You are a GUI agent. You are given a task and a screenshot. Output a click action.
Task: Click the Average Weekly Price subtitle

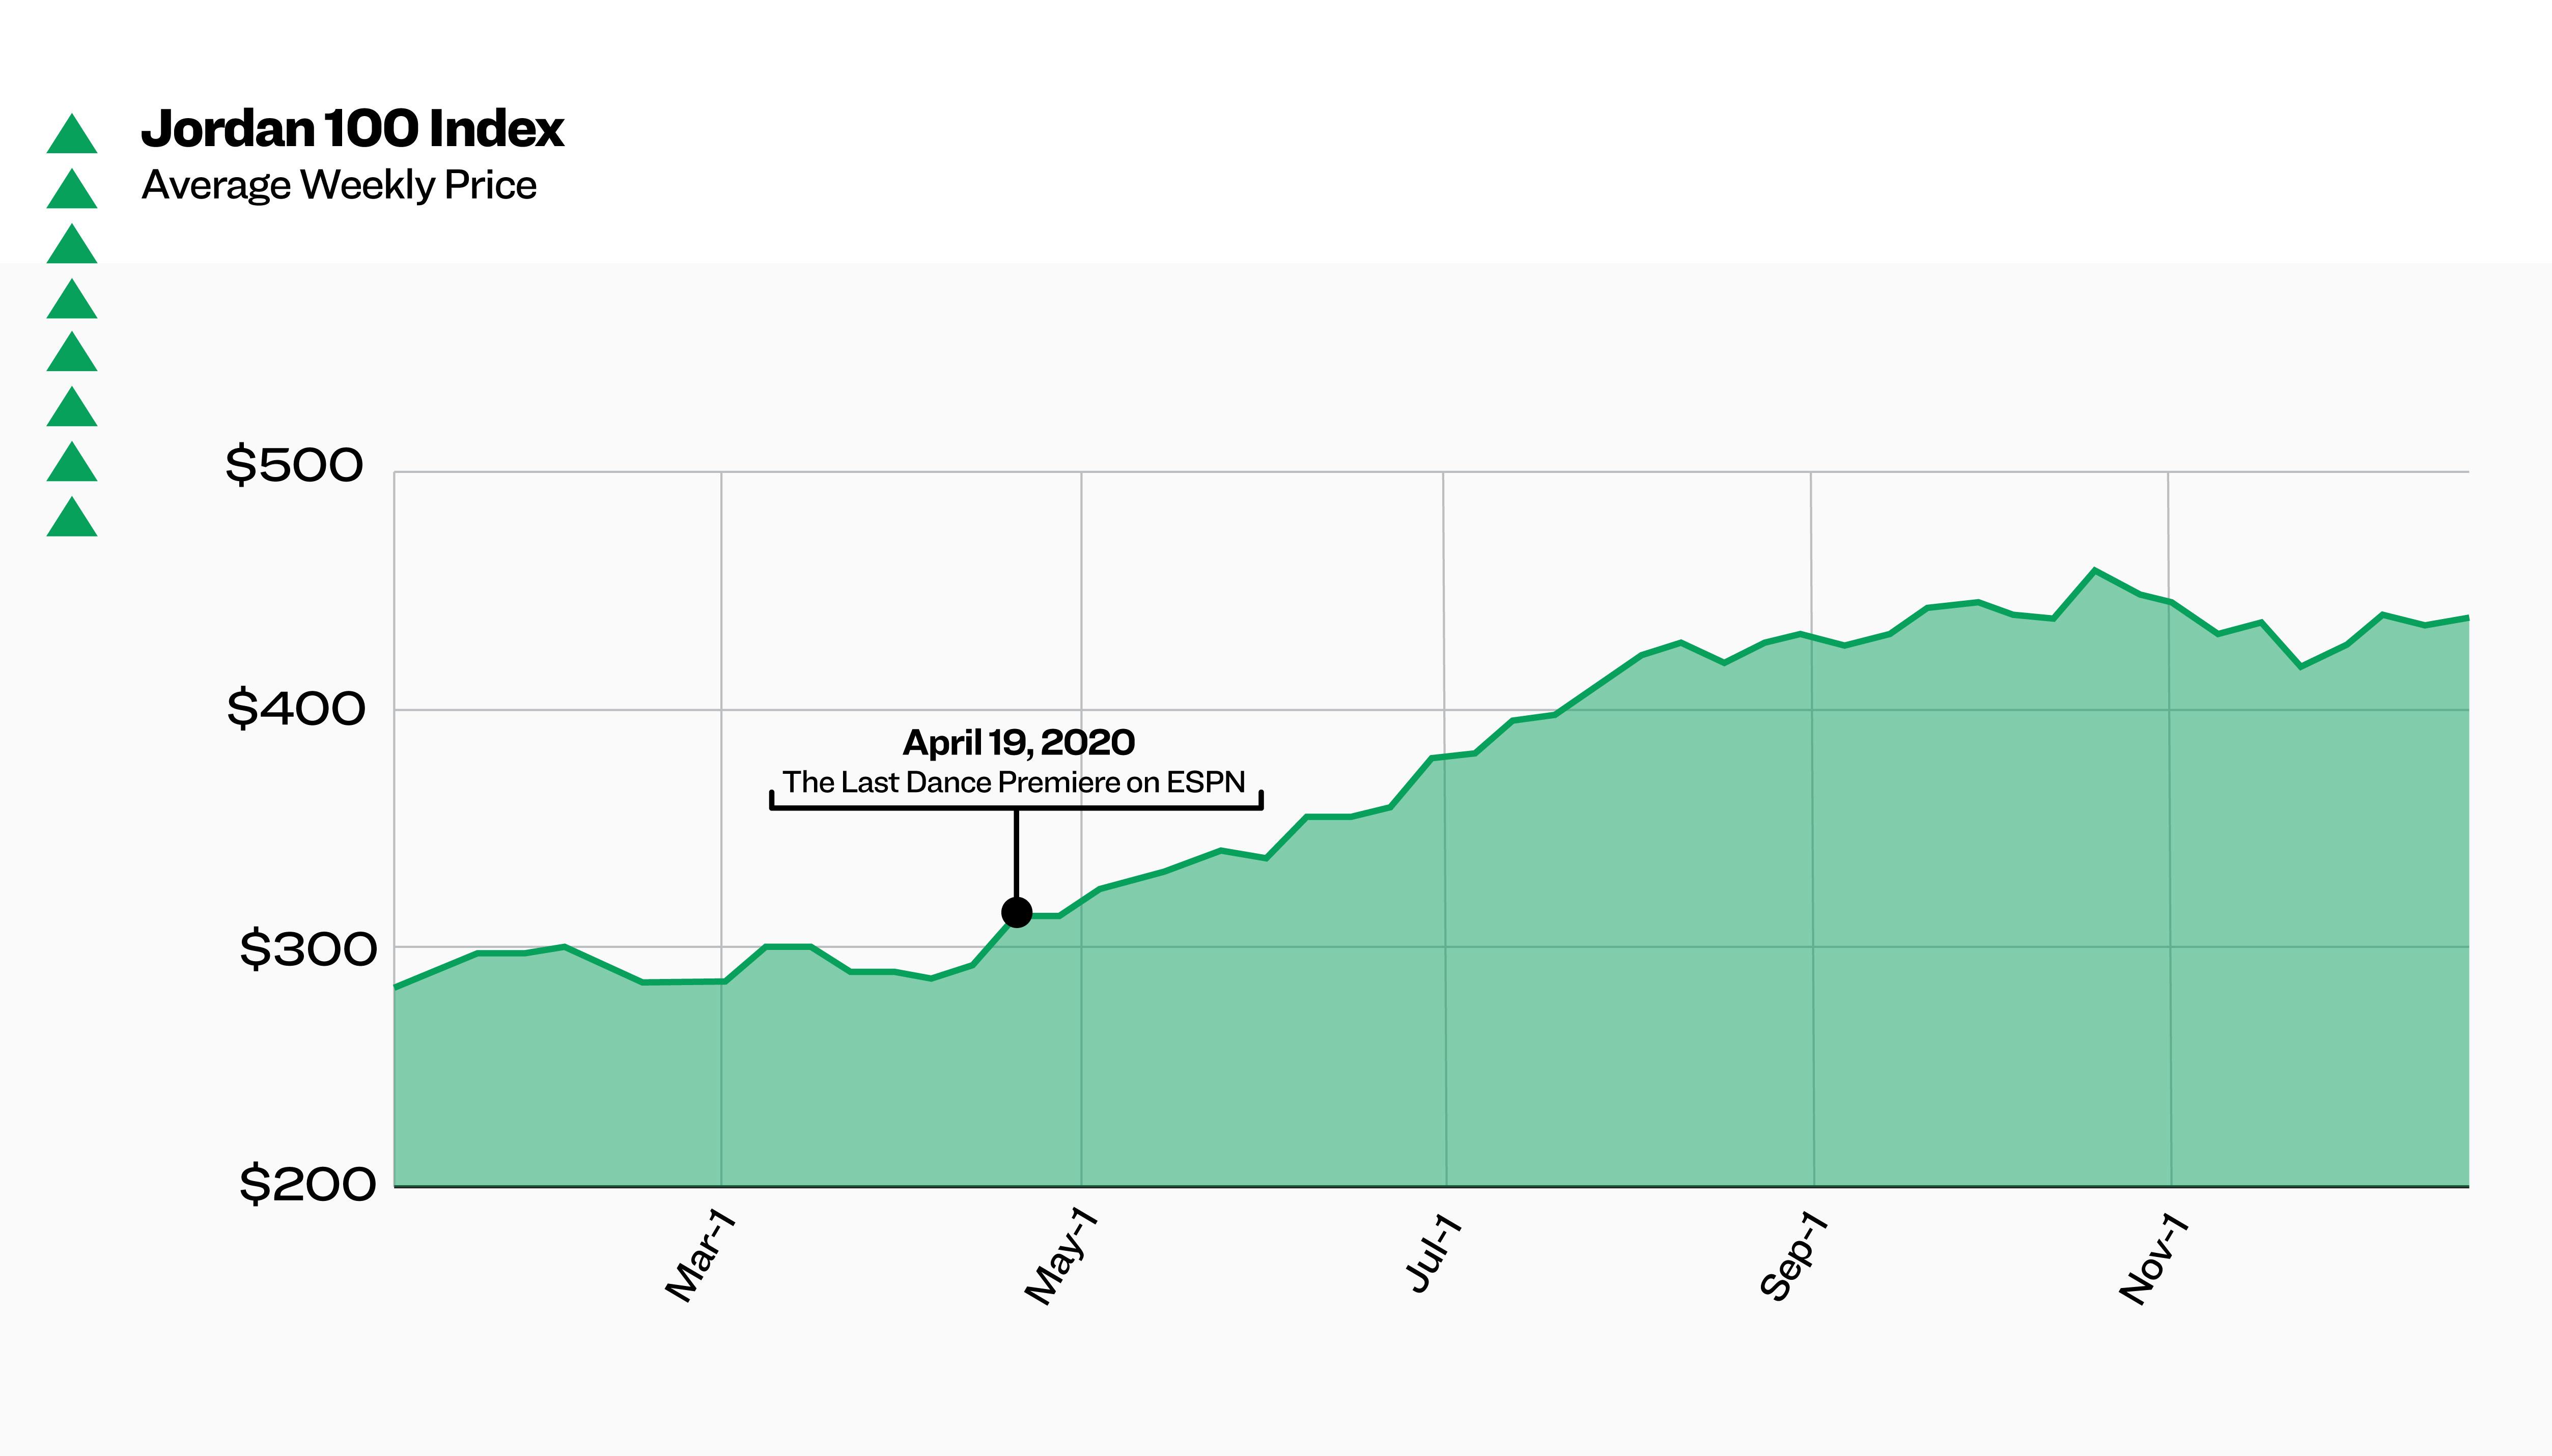339,185
